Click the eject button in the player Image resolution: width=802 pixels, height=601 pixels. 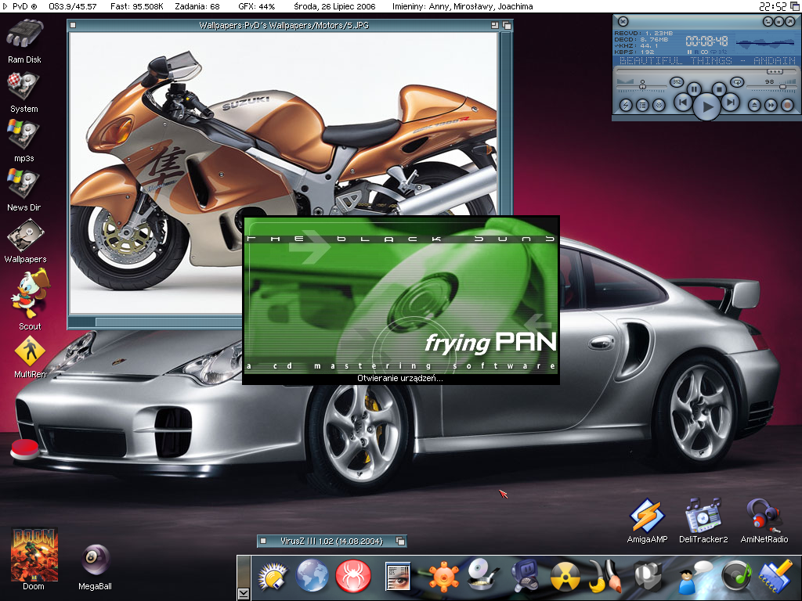point(754,105)
